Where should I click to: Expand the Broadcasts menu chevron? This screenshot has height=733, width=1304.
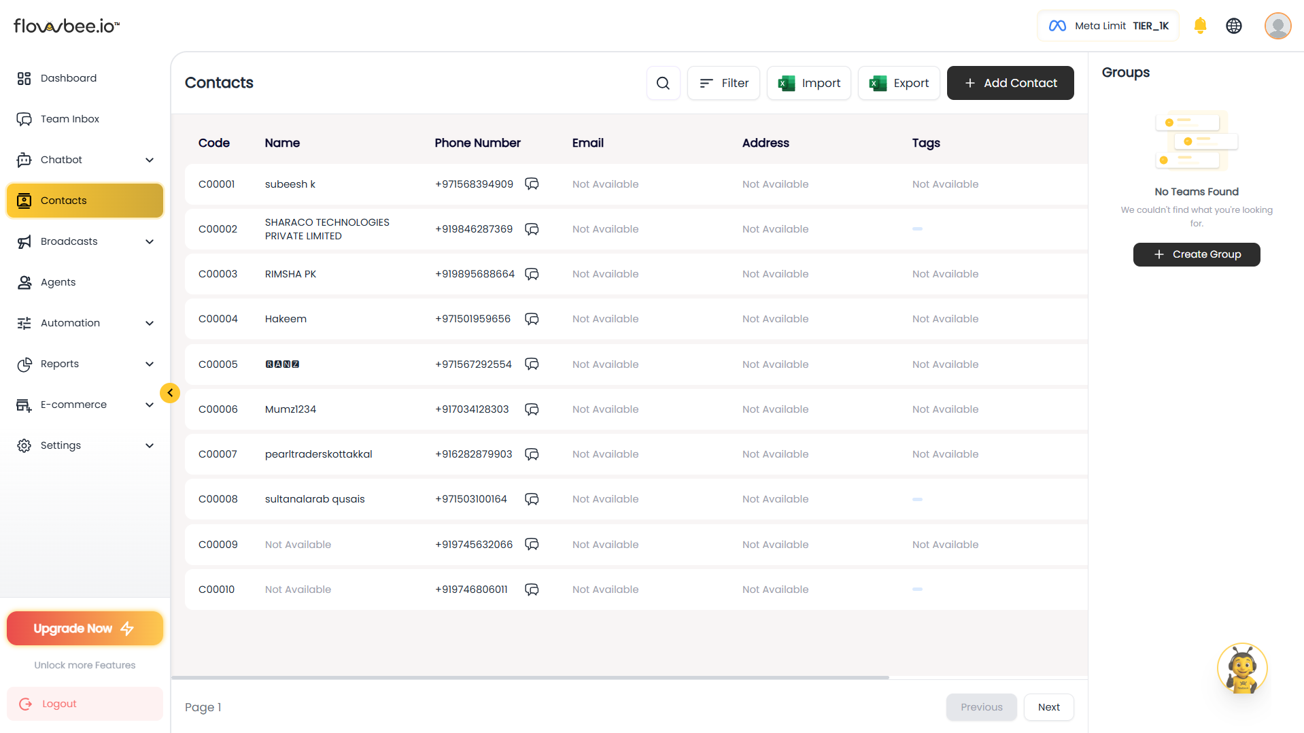(x=150, y=241)
